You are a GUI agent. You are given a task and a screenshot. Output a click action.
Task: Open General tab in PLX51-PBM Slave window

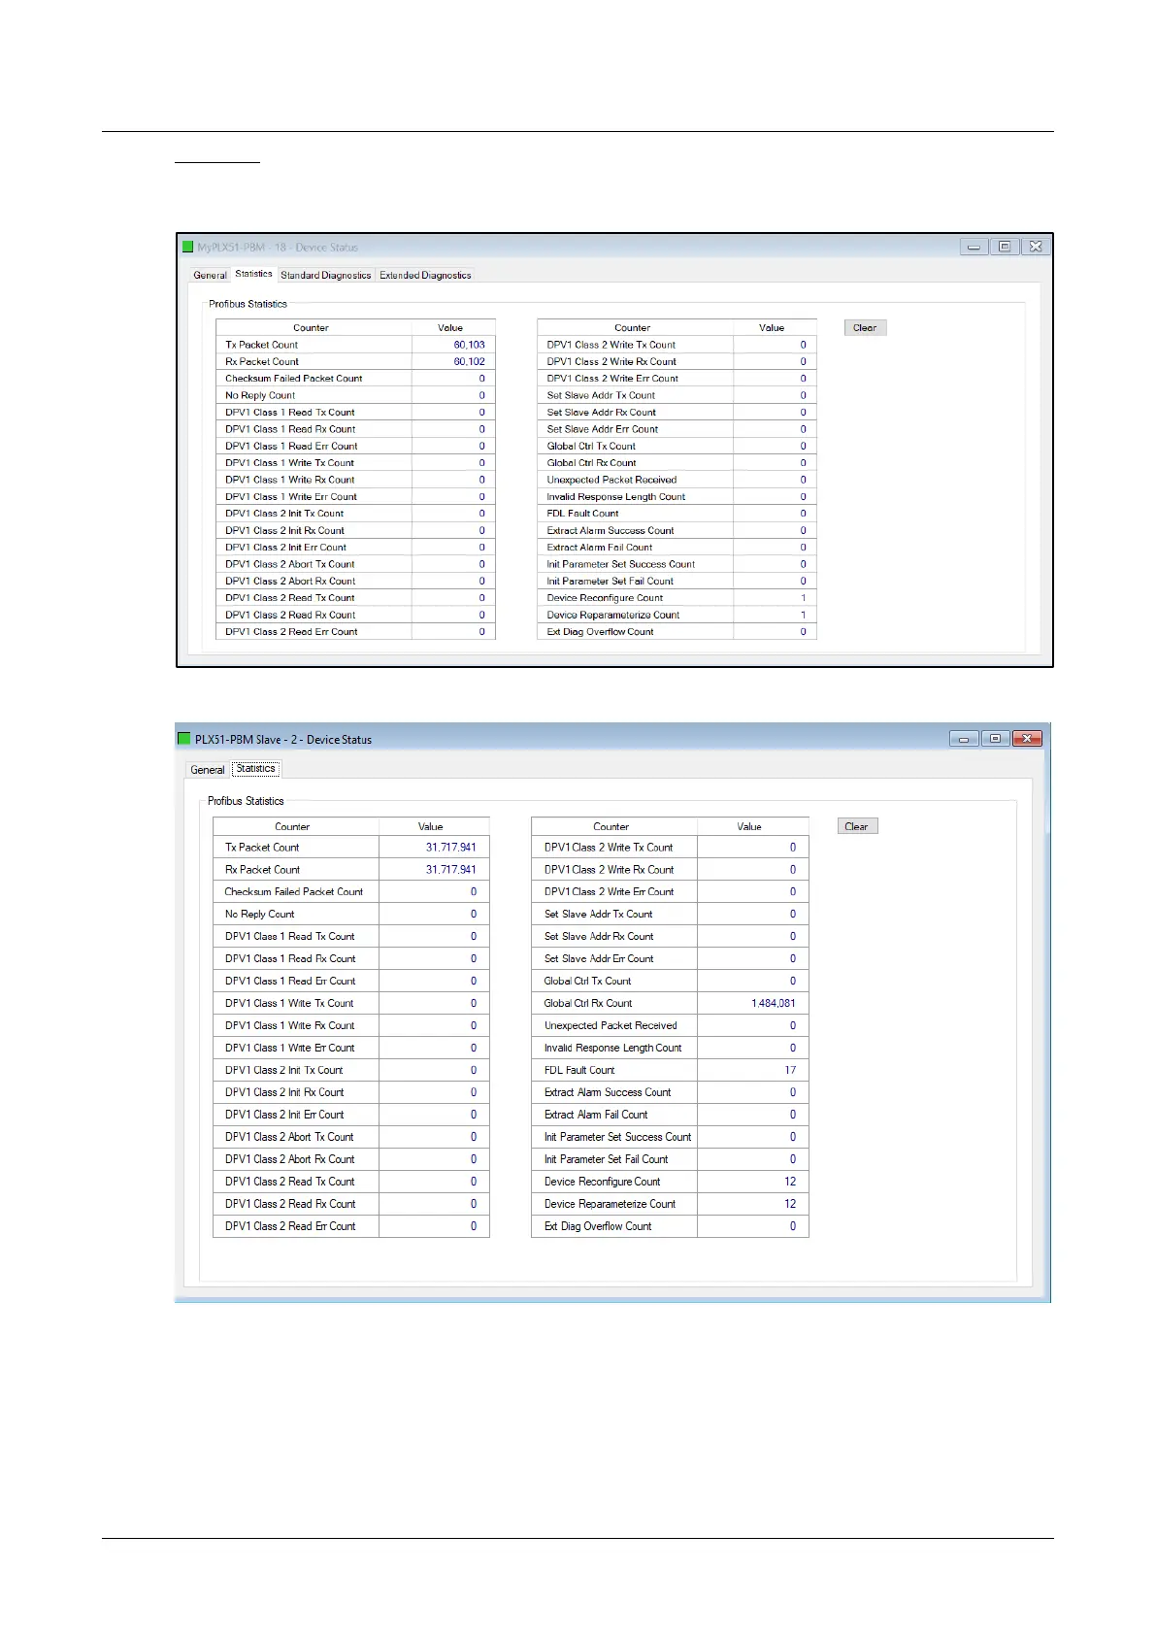pyautogui.click(x=208, y=770)
